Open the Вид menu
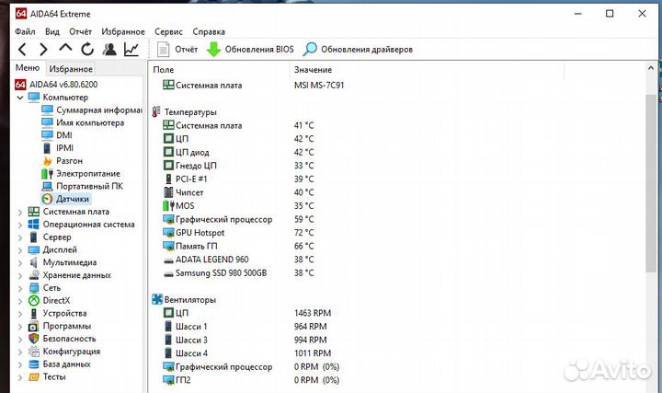This screenshot has width=662, height=393. coord(52,31)
